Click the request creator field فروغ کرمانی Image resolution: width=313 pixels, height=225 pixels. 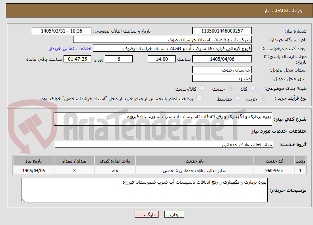(172, 48)
